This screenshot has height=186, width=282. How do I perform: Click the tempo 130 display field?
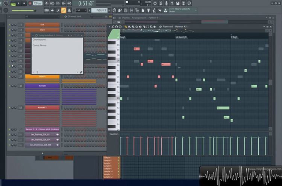(x=37, y=3)
